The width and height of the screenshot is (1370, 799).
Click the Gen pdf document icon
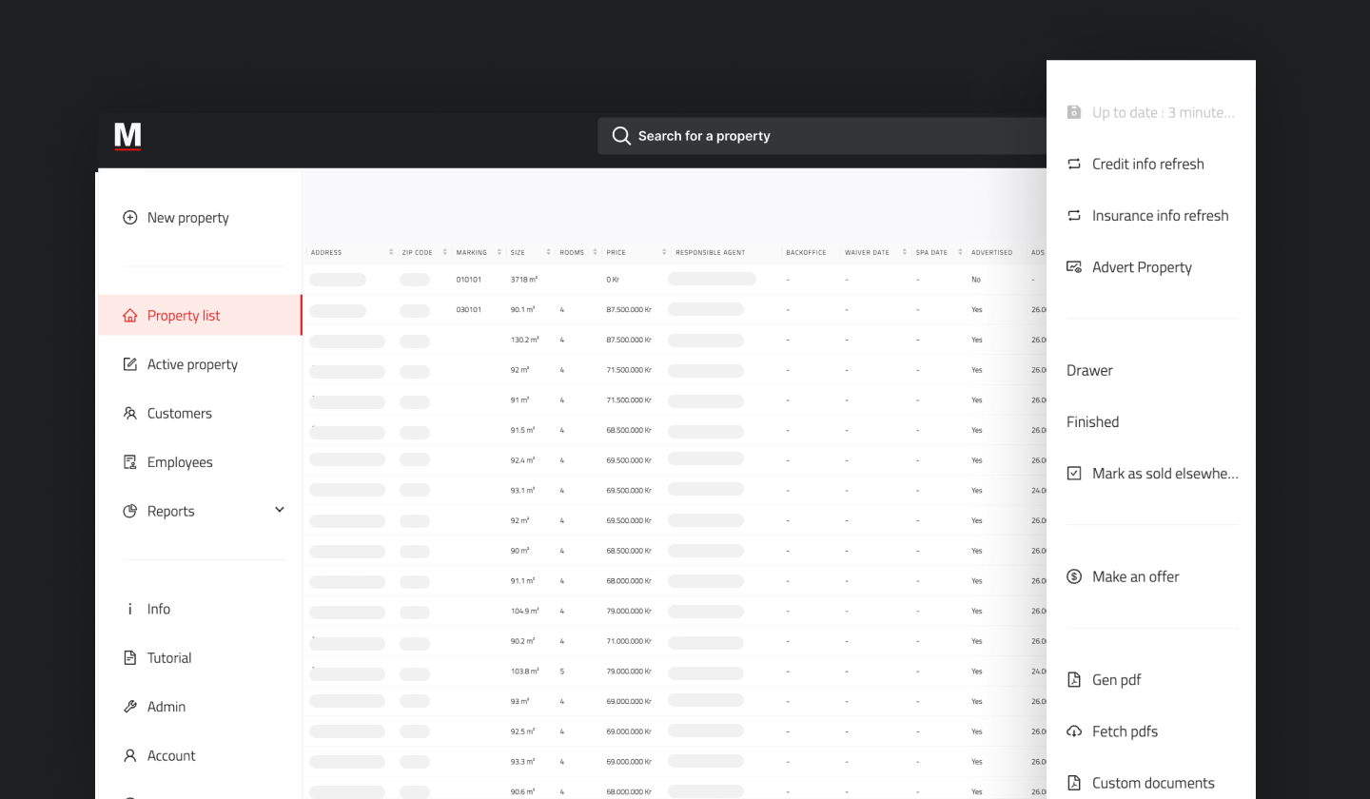coord(1073,679)
